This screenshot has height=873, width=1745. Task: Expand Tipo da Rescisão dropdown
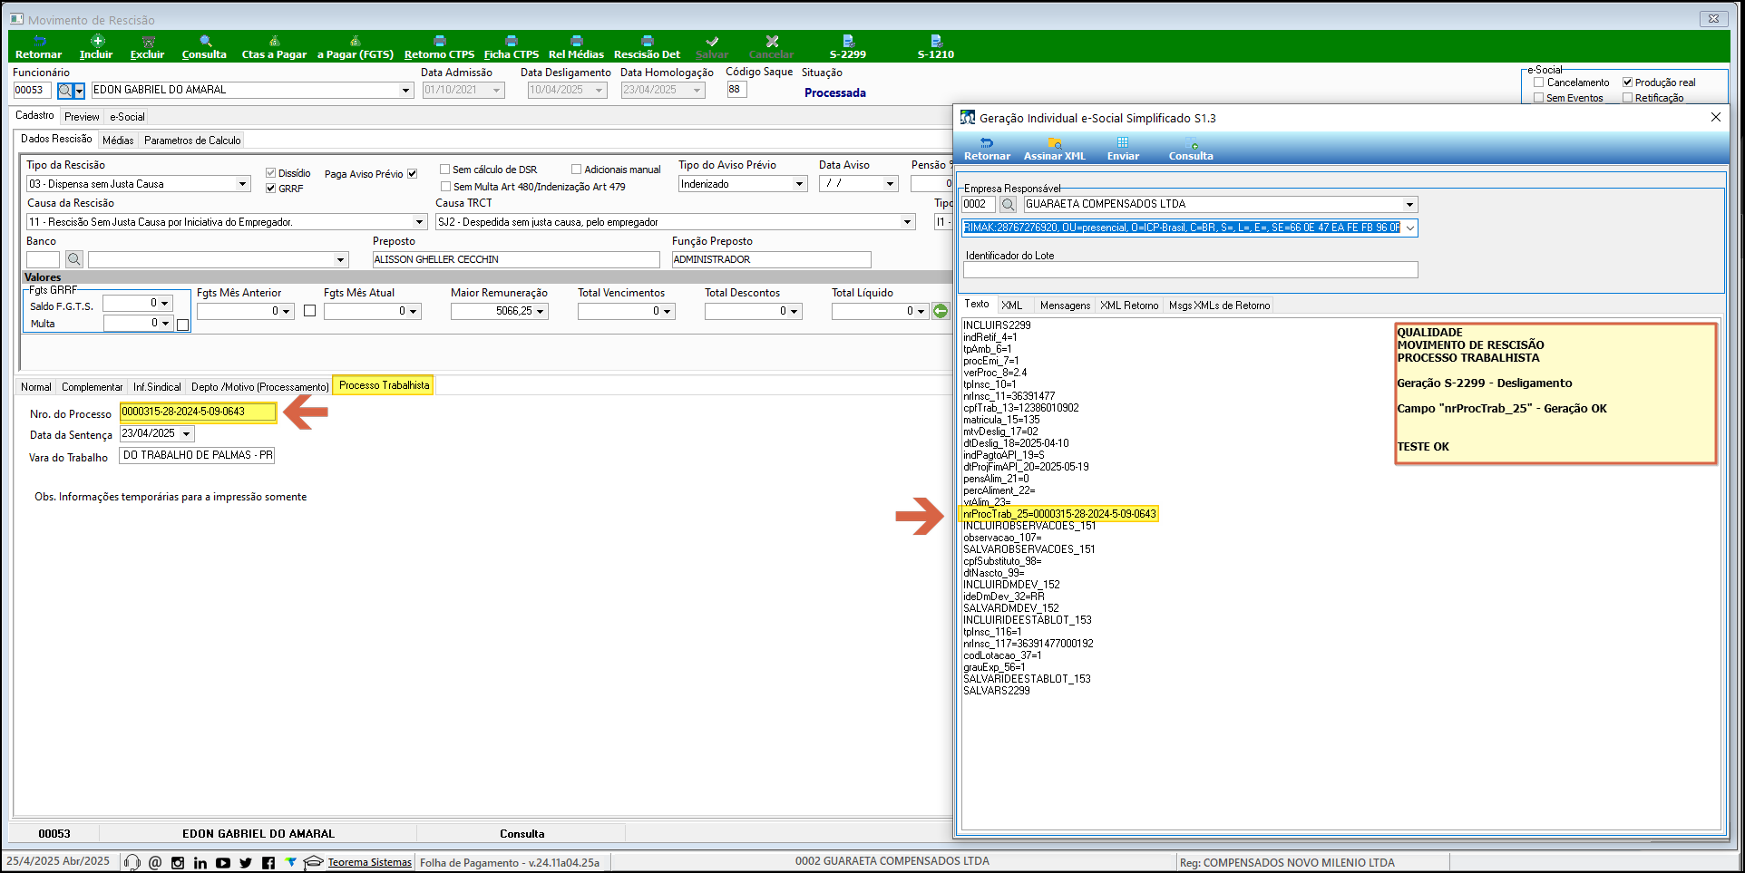[x=242, y=184]
